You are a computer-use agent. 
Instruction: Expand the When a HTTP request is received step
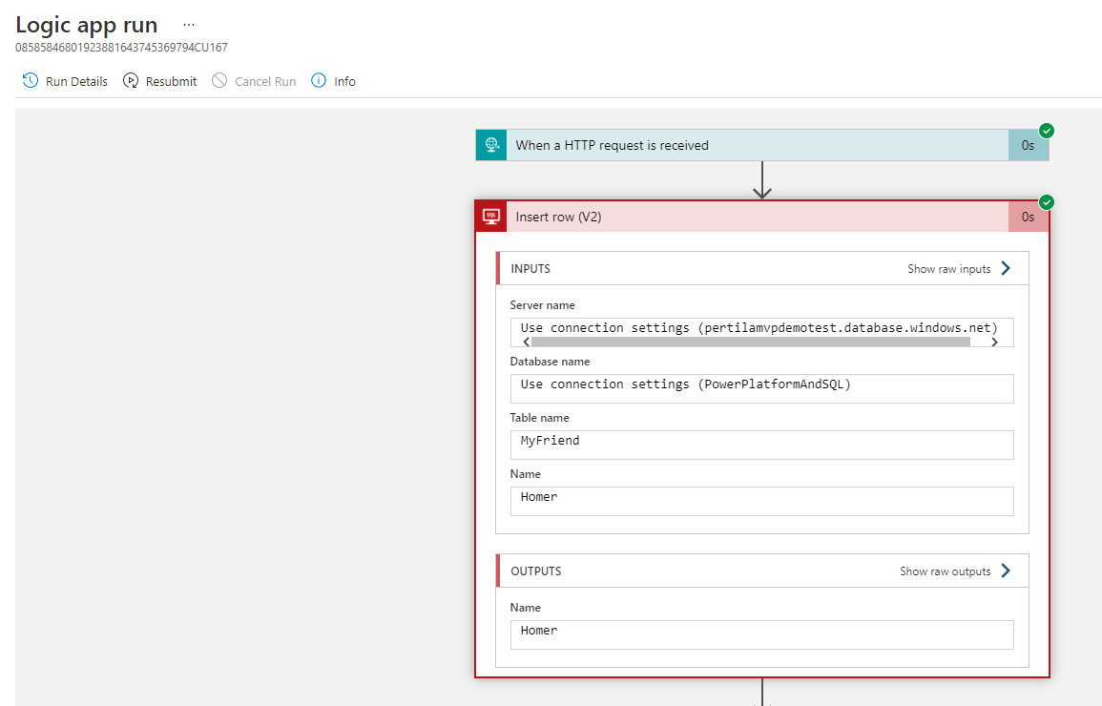click(754, 145)
